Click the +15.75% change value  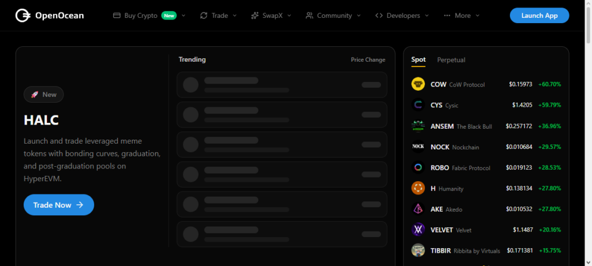click(550, 250)
